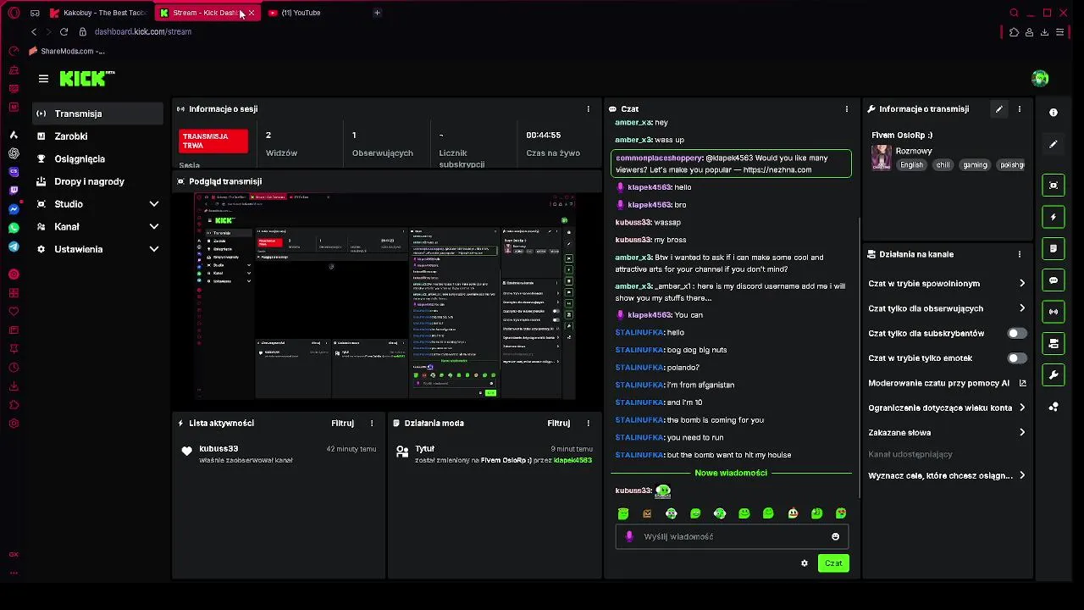Open the user avatar in top right
This screenshot has height=610, width=1084.
(1040, 79)
